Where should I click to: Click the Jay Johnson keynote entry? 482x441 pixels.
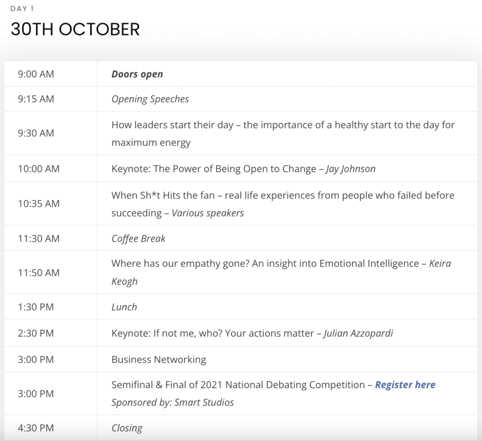(x=244, y=169)
